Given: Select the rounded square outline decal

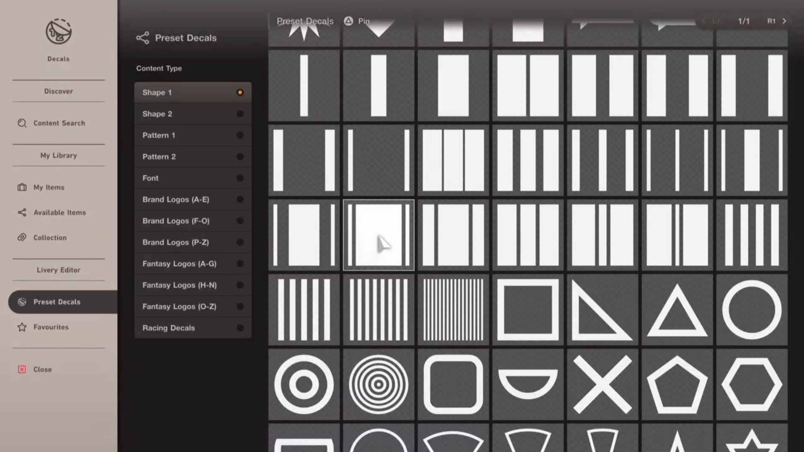Looking at the screenshot, I should 453,384.
